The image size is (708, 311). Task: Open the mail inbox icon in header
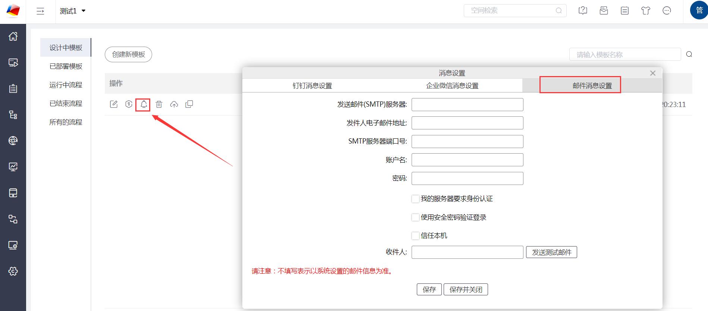pyautogui.click(x=604, y=10)
